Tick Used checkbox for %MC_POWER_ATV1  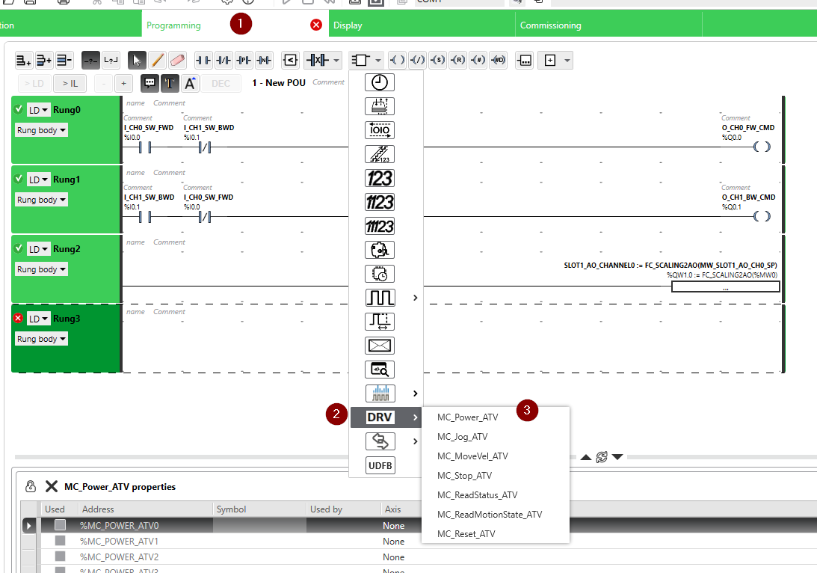click(60, 541)
